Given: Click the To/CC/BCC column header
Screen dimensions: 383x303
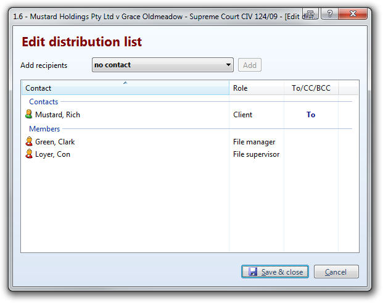Looking at the screenshot, I should (311, 88).
